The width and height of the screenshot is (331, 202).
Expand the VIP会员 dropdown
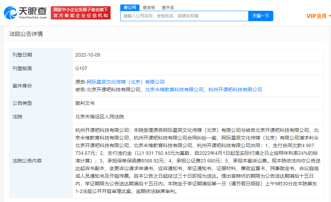click(x=318, y=16)
